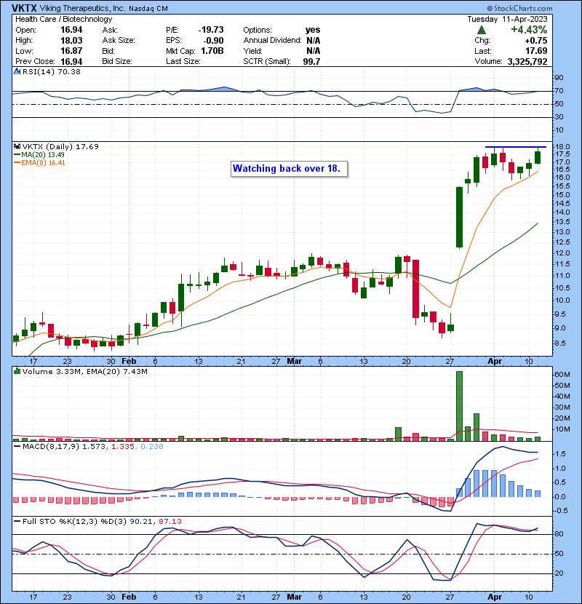Click the MACD signal value 1.335
The image size is (582, 604).
[x=122, y=447]
